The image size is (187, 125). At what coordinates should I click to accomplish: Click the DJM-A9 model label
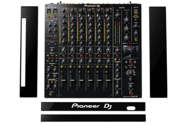[x=134, y=96]
